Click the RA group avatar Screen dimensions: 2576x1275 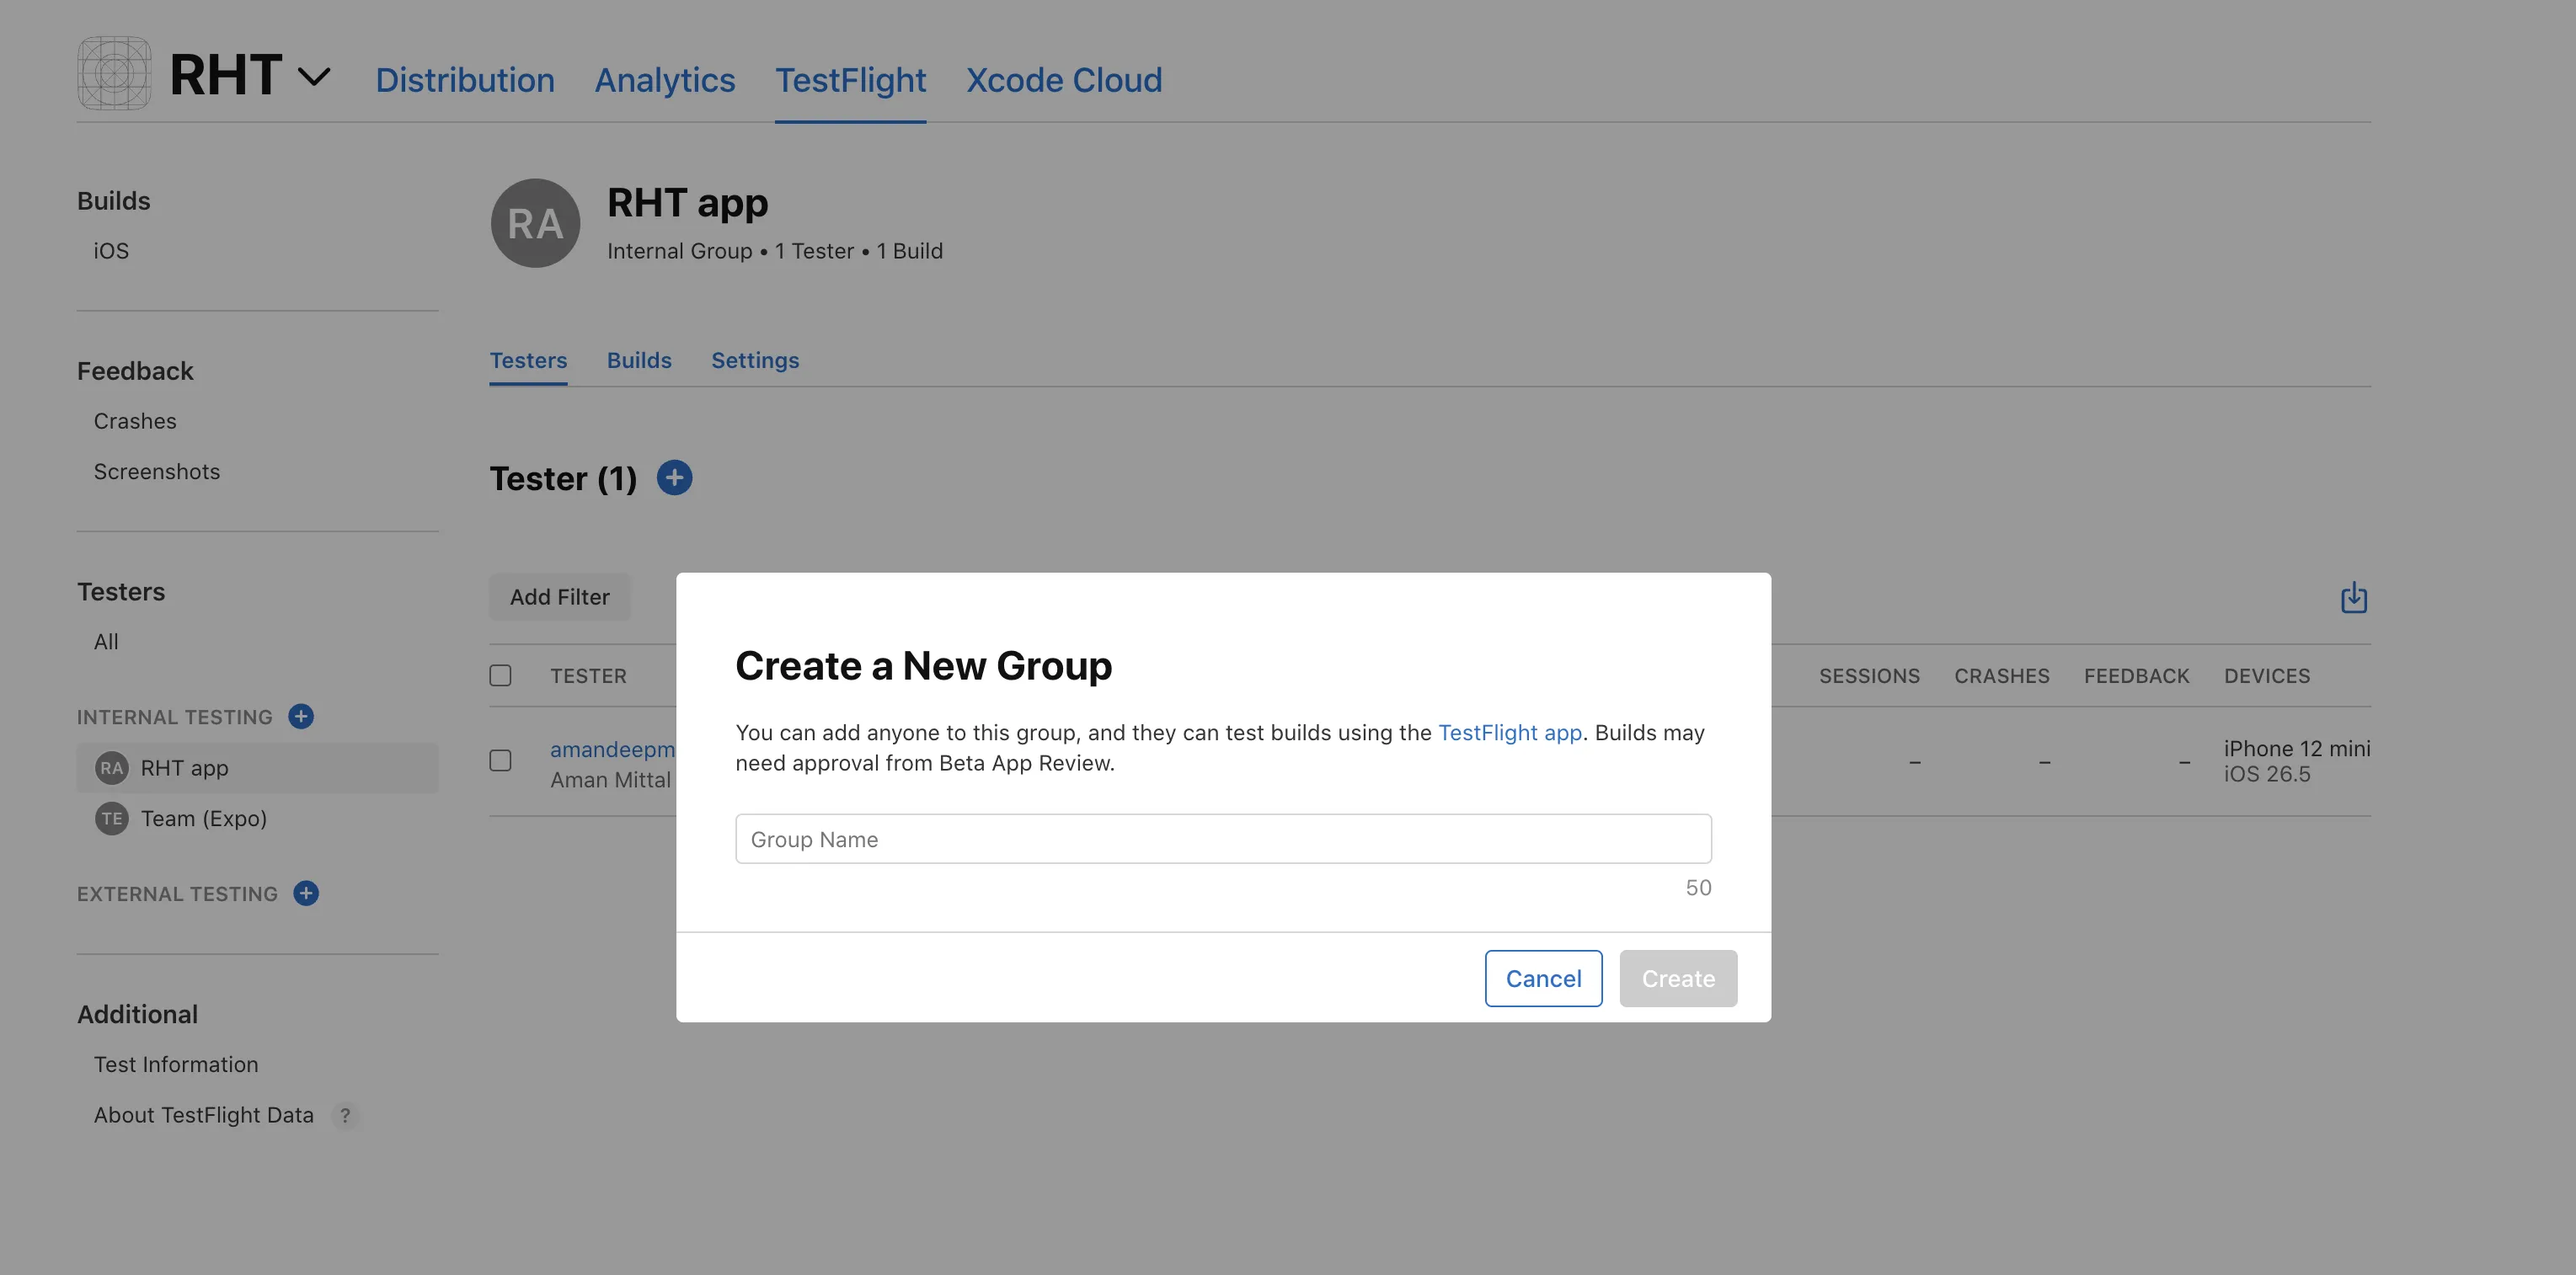pyautogui.click(x=535, y=223)
